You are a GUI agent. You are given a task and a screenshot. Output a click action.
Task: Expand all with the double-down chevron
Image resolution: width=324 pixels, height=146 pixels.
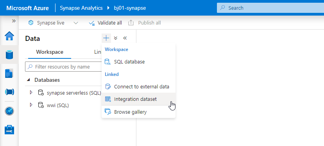pos(116,38)
